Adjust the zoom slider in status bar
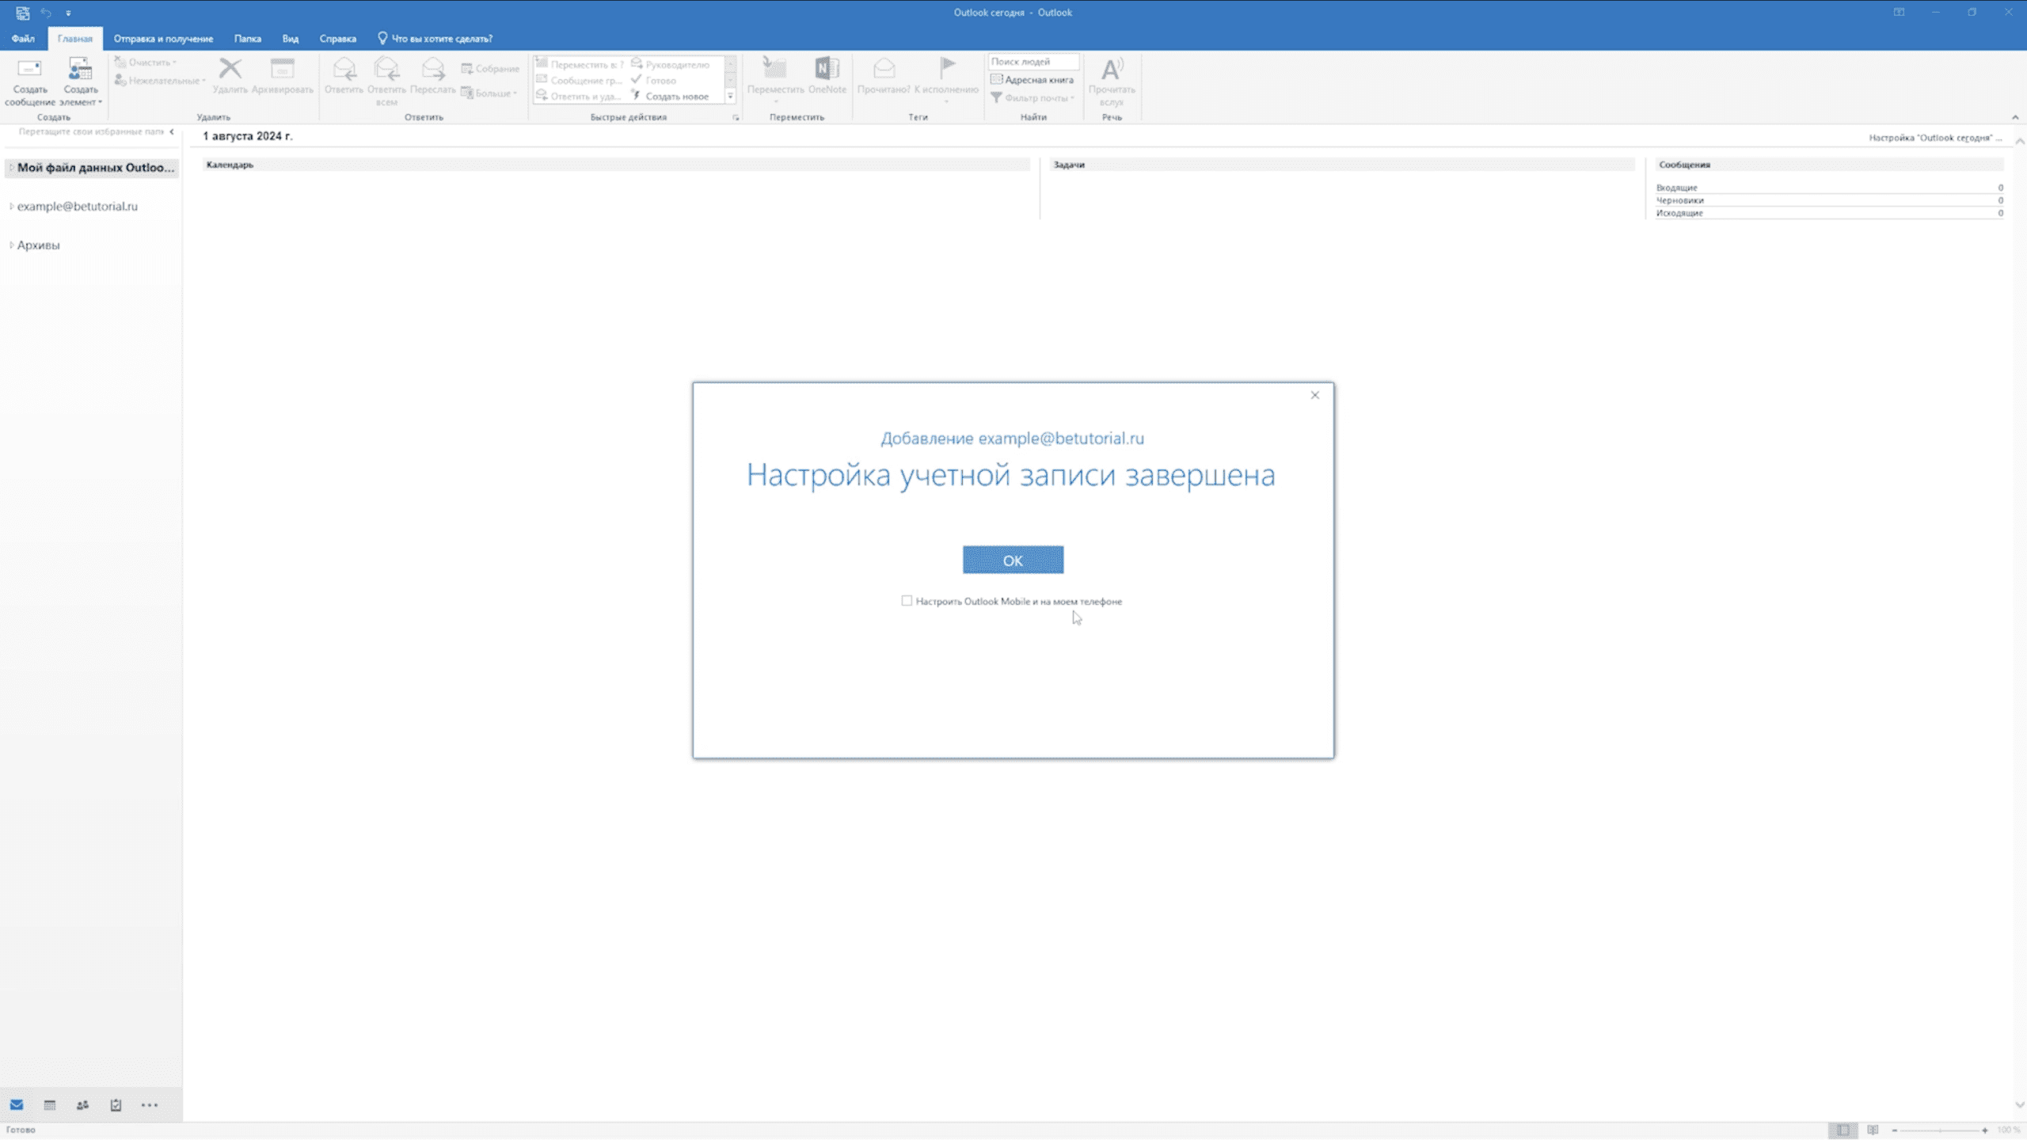This screenshot has width=2027, height=1140. 1940,1130
